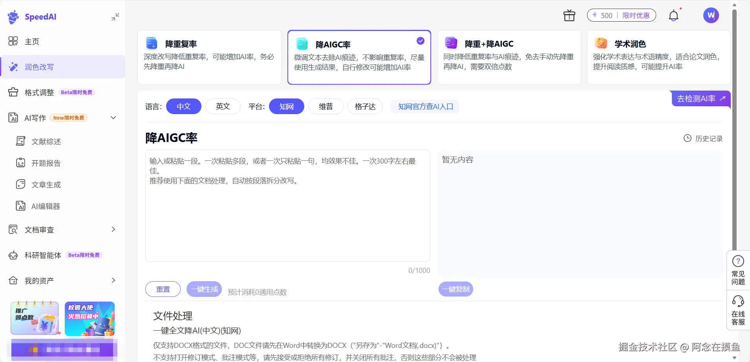
Task: Open the 开题报告 icon
Action: pos(20,163)
